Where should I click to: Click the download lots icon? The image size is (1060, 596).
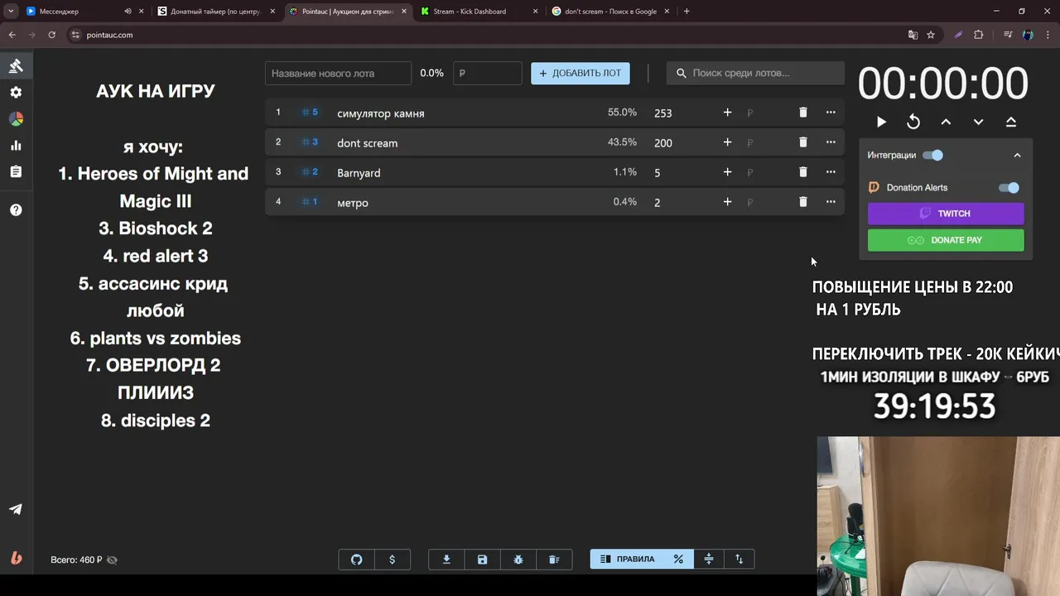446,560
